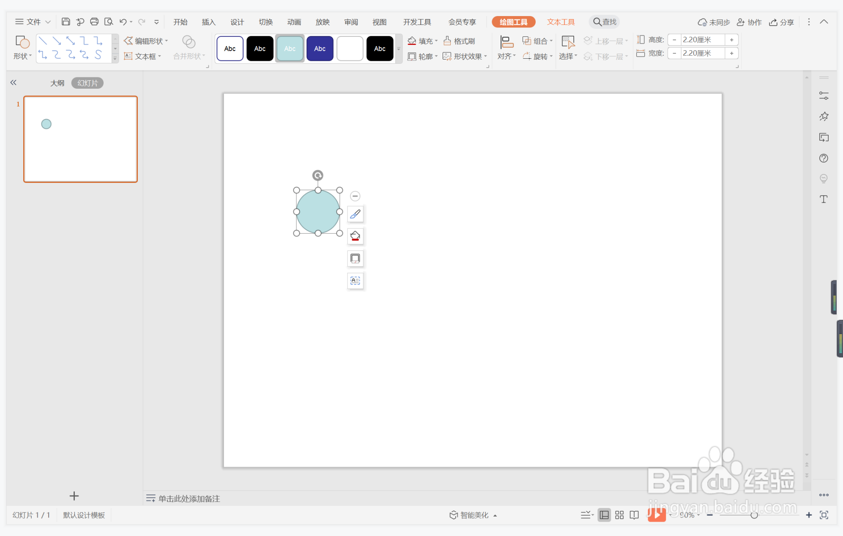Image resolution: width=843 pixels, height=536 pixels.
Task: Open the help question-mark sidebar icon
Action: pyautogui.click(x=824, y=158)
